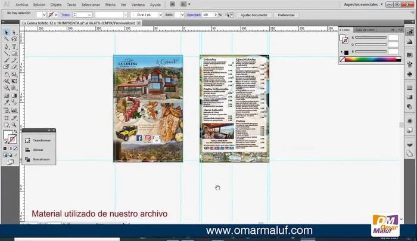The height and width of the screenshot is (241, 417).
Task: Select the Gradient tool
Action: (x=14, y=95)
